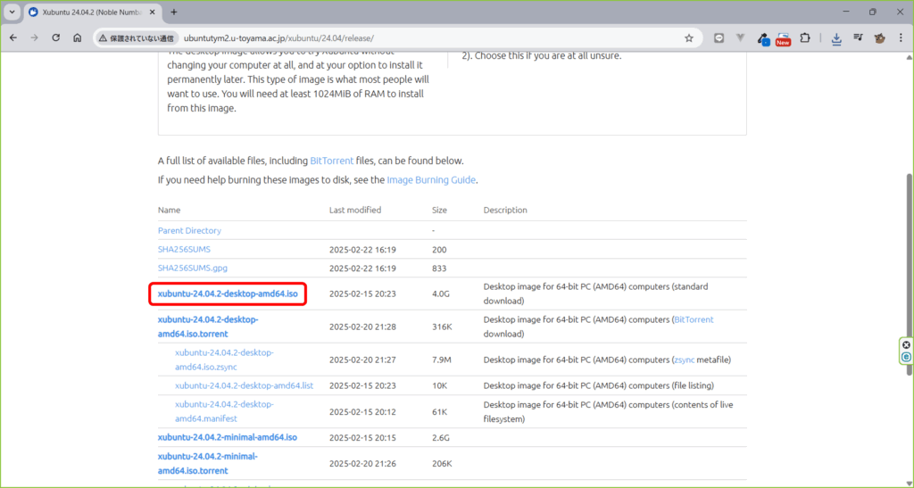914x488 pixels.
Task: Click the Size column header
Action: (x=439, y=211)
